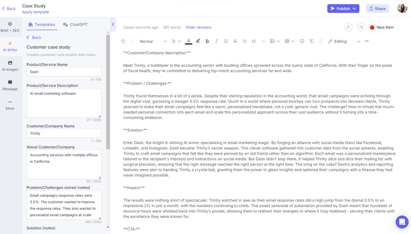Insert a bulleted list
411x234 pixels.
245,41
